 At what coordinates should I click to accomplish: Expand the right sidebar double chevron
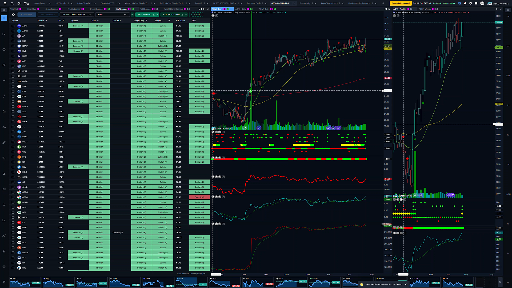508,10
